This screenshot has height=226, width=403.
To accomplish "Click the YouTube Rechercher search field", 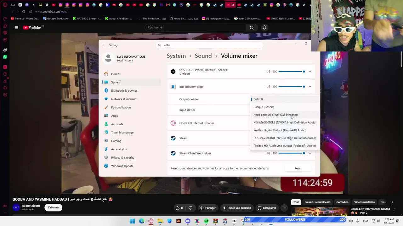I will click(195, 28).
